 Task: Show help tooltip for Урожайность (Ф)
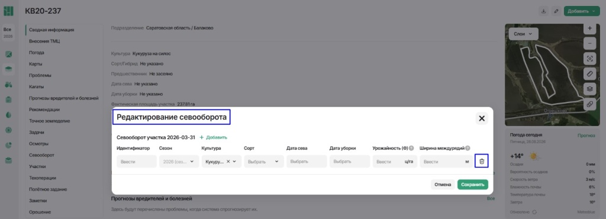[411, 148]
